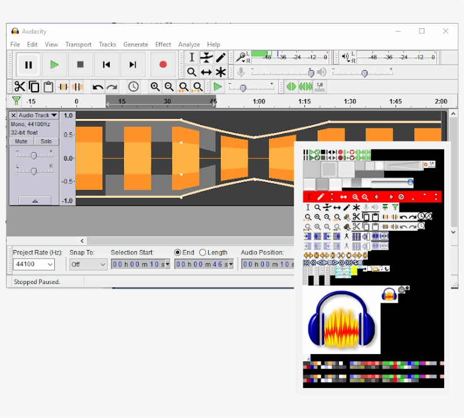Collapse the Audio Track with triangle button
Viewport: 464px width, 418px height.
(x=35, y=201)
